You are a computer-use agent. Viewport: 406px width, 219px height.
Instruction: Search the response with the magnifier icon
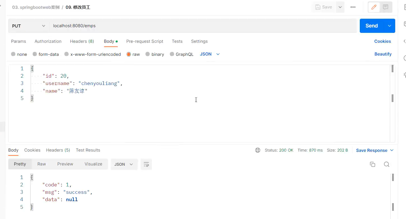click(386, 164)
